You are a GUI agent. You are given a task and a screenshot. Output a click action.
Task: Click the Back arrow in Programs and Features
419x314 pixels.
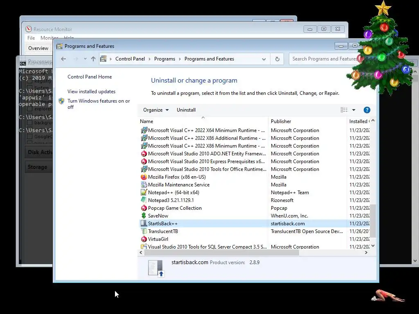63,59
